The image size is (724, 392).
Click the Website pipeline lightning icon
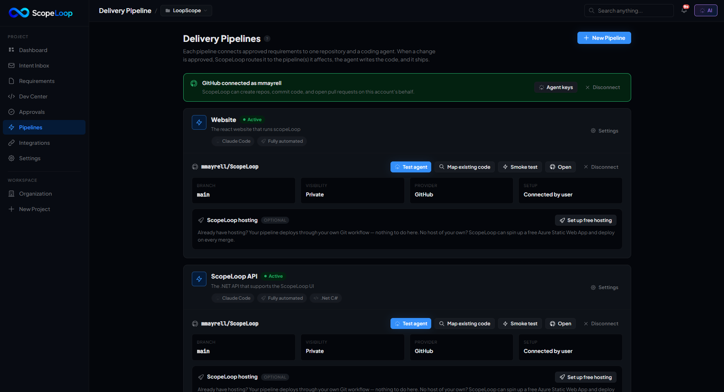tap(199, 122)
